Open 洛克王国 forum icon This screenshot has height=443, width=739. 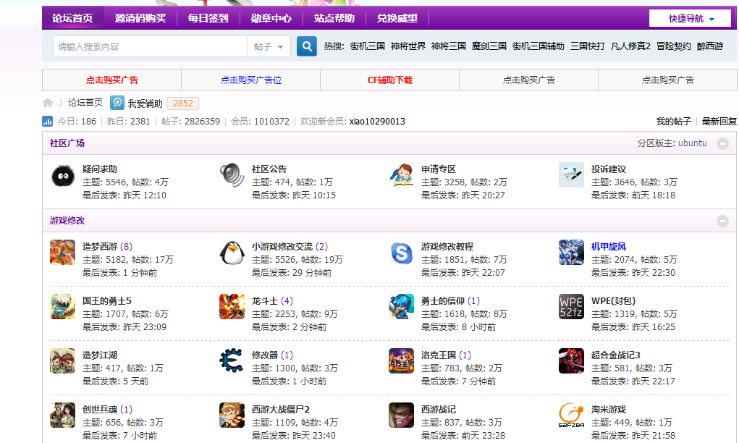[402, 360]
